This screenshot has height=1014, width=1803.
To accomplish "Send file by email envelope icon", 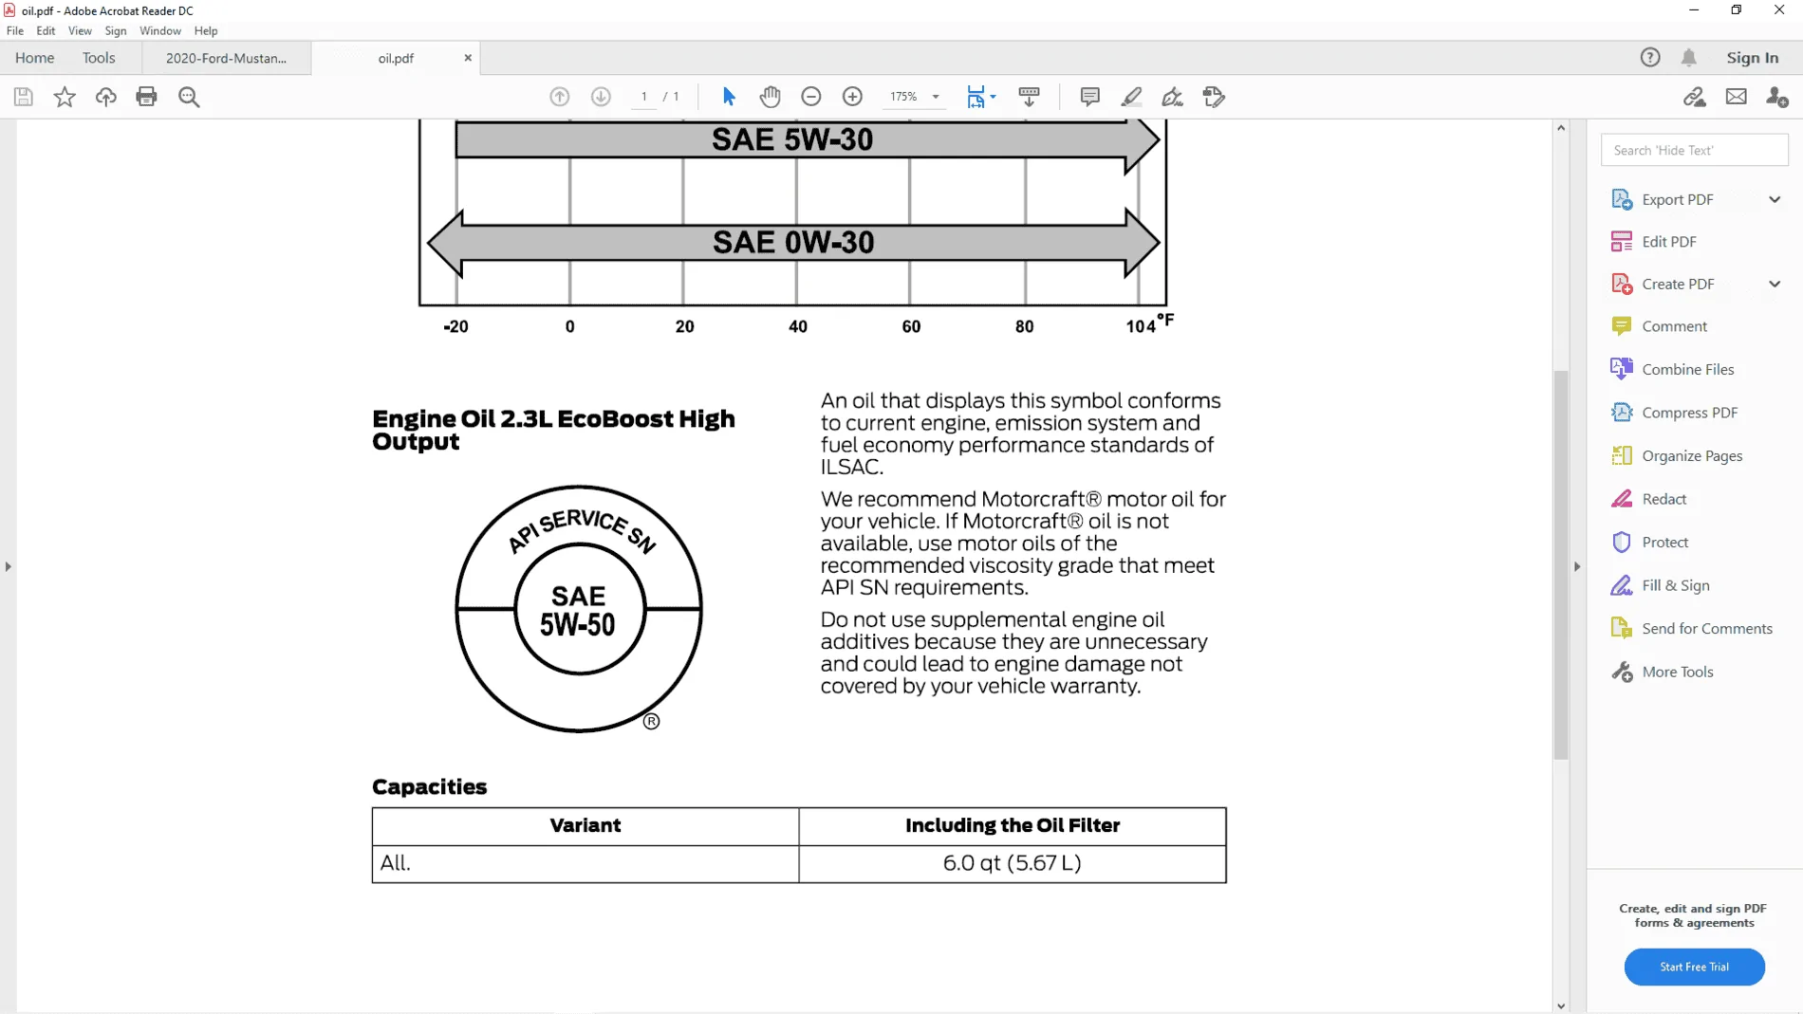I will click(1736, 97).
